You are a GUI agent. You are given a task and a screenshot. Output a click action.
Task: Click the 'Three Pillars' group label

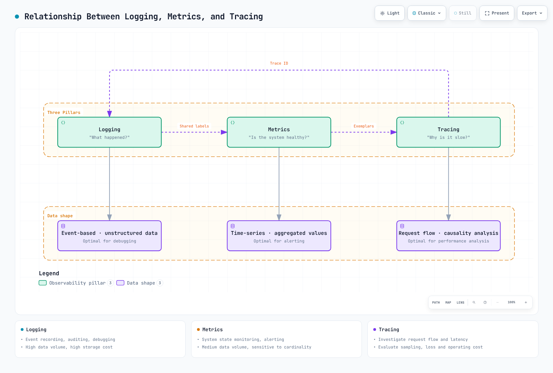(64, 113)
